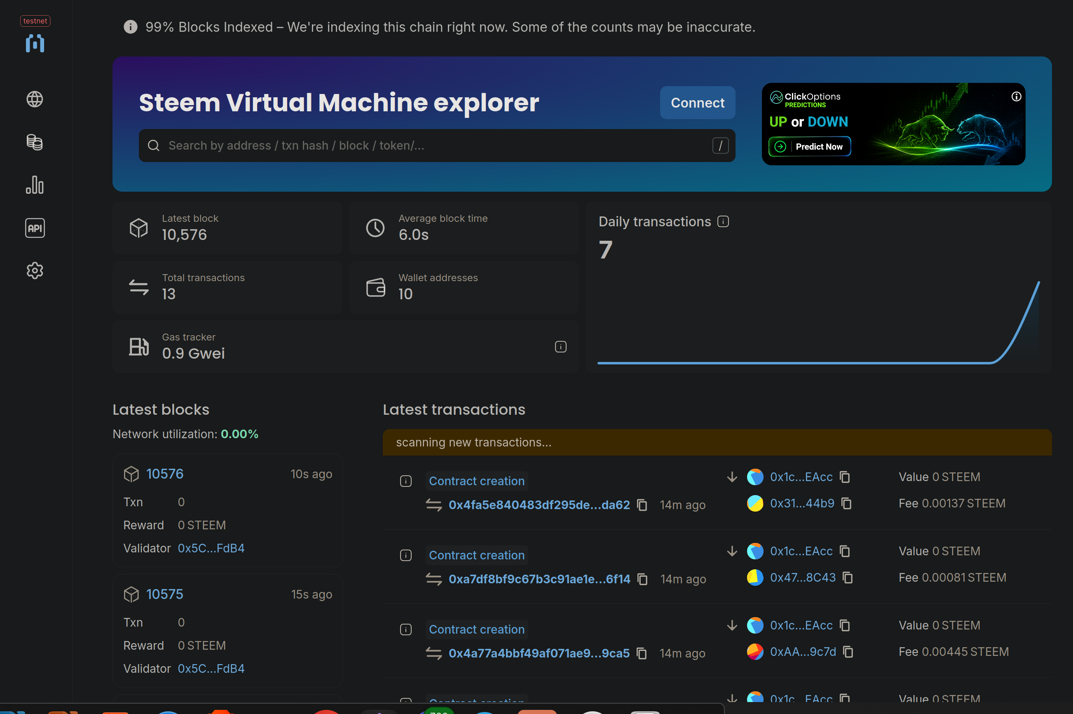Click Fee 0.00445 STEEM value

point(954,652)
